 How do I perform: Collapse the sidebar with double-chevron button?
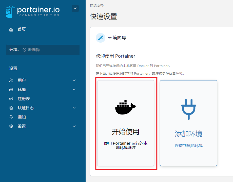(x=75, y=8)
